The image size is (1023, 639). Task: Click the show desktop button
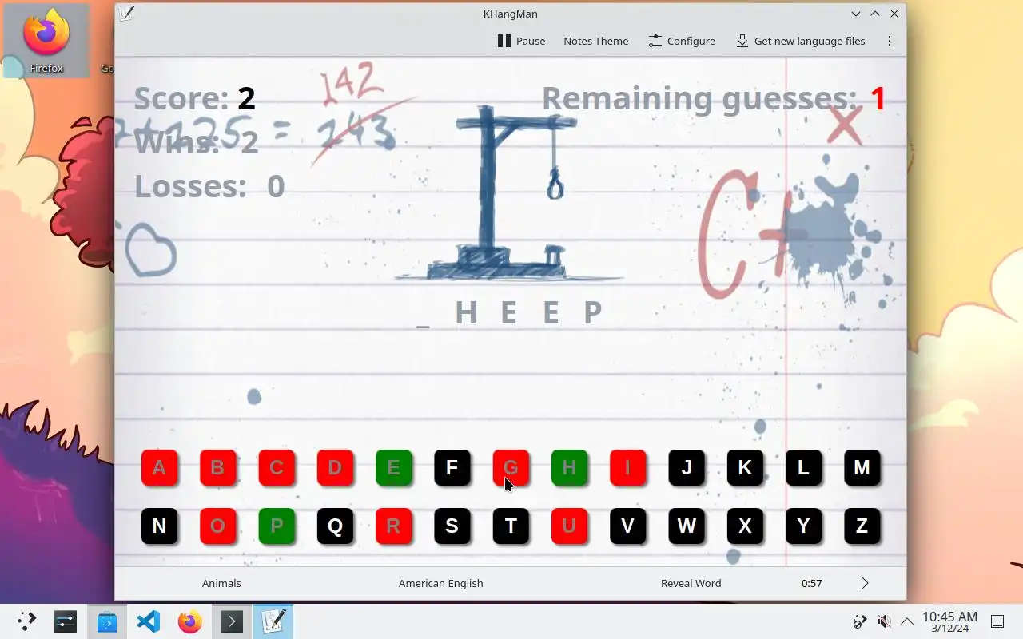(997, 621)
